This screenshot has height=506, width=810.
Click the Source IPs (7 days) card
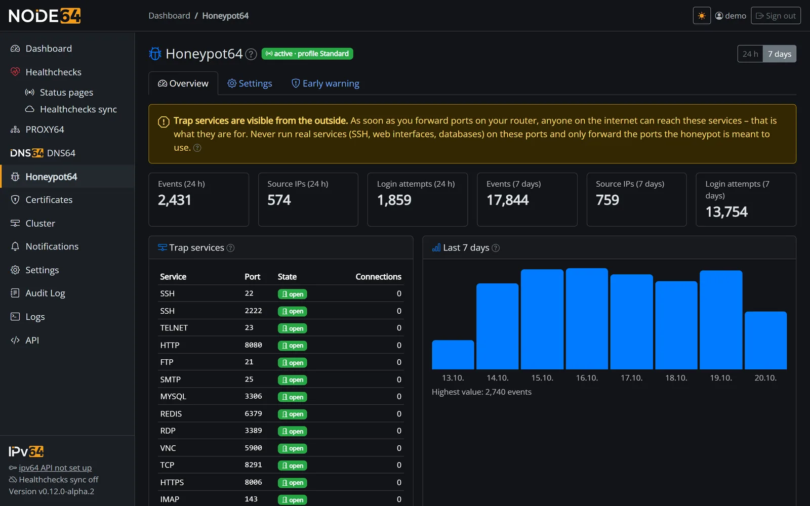pos(636,199)
